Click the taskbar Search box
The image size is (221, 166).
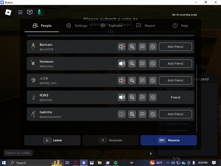(35, 163)
